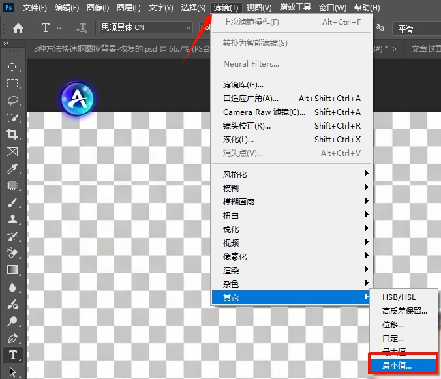
Task: Select the Spot Healing Brush tool
Action: [x=12, y=185]
